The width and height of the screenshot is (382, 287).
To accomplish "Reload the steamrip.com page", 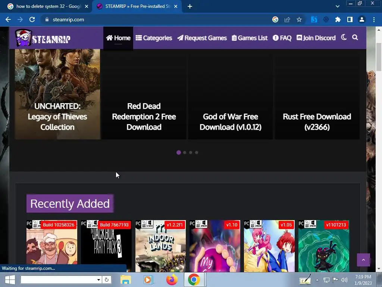I will 32,19.
